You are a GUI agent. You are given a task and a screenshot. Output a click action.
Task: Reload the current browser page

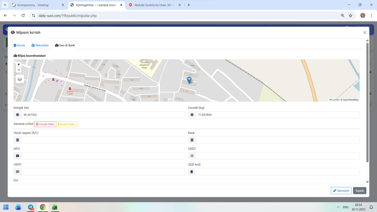pos(23,16)
